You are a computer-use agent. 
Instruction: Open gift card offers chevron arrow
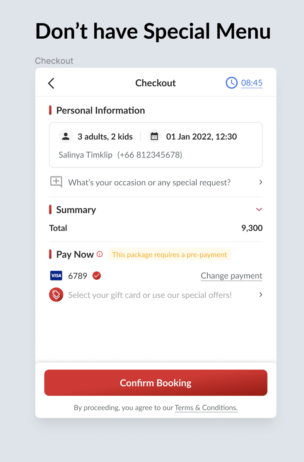tap(261, 295)
